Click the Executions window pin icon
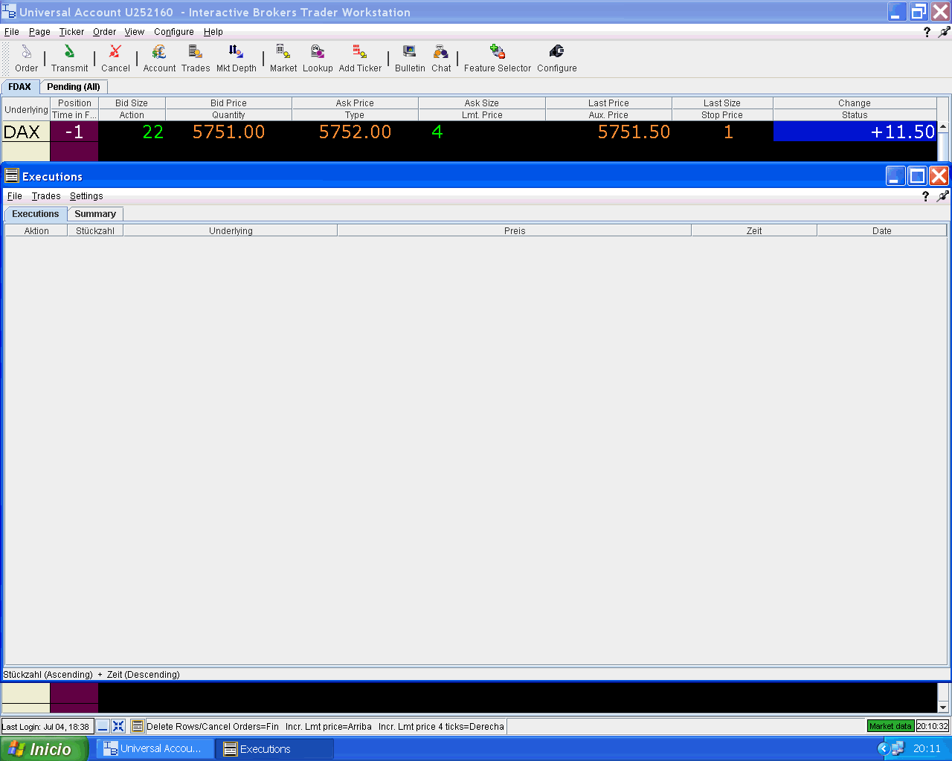Screen dimensions: 952x761 [x=943, y=196]
